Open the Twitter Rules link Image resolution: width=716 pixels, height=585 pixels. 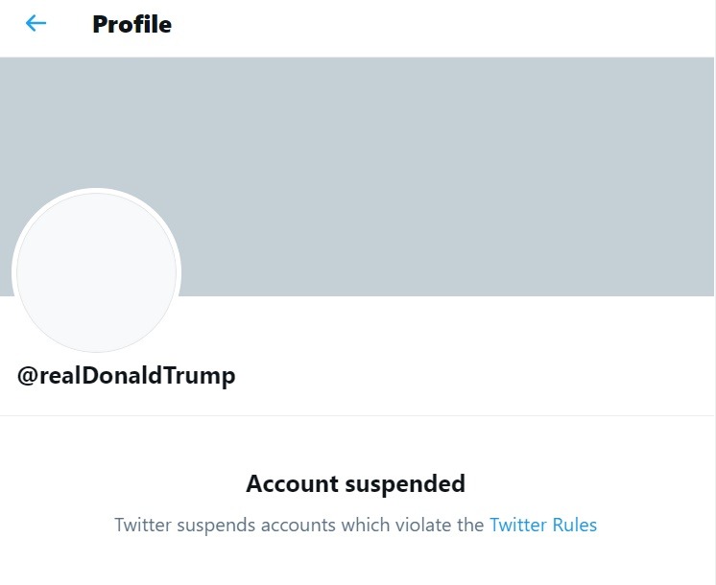pyautogui.click(x=542, y=526)
